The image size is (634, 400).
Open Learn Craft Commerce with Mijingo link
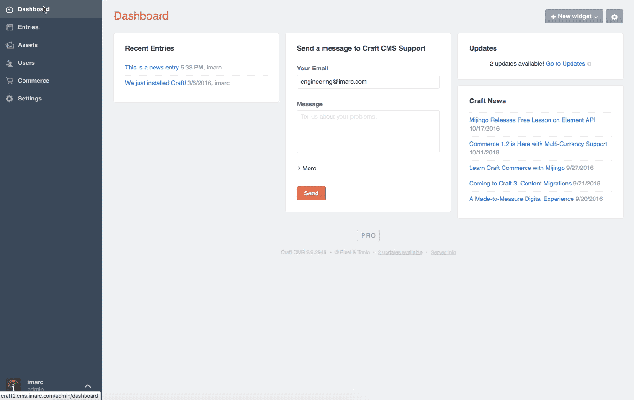pyautogui.click(x=517, y=168)
